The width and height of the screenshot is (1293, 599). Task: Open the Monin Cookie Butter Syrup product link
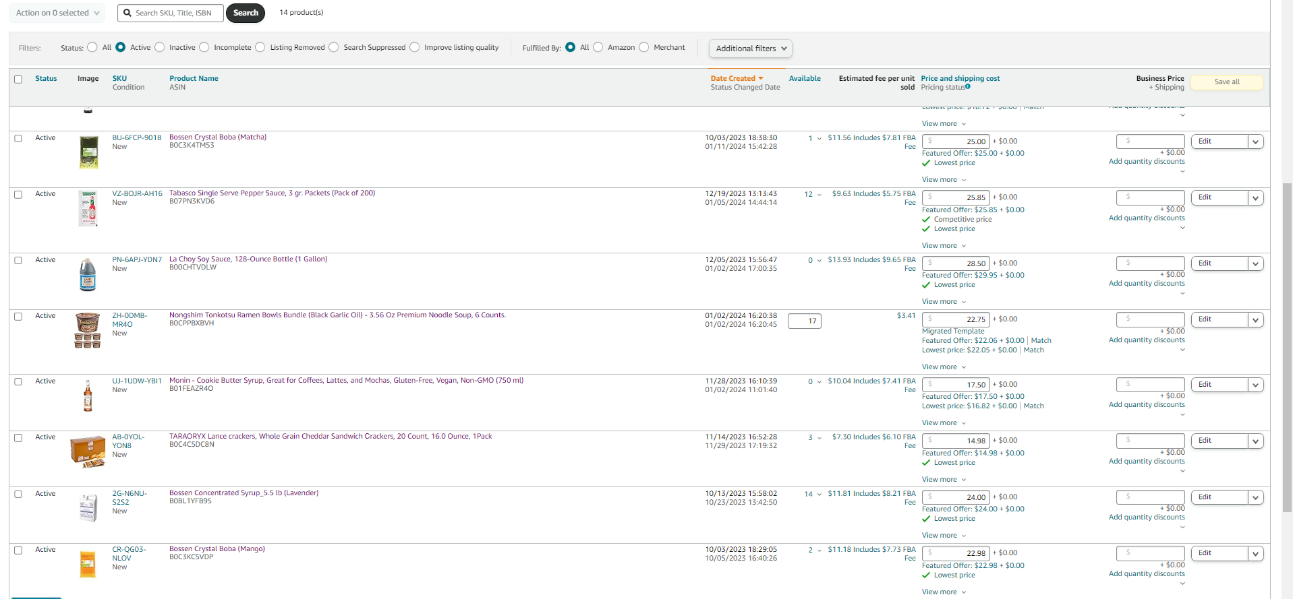click(x=346, y=381)
